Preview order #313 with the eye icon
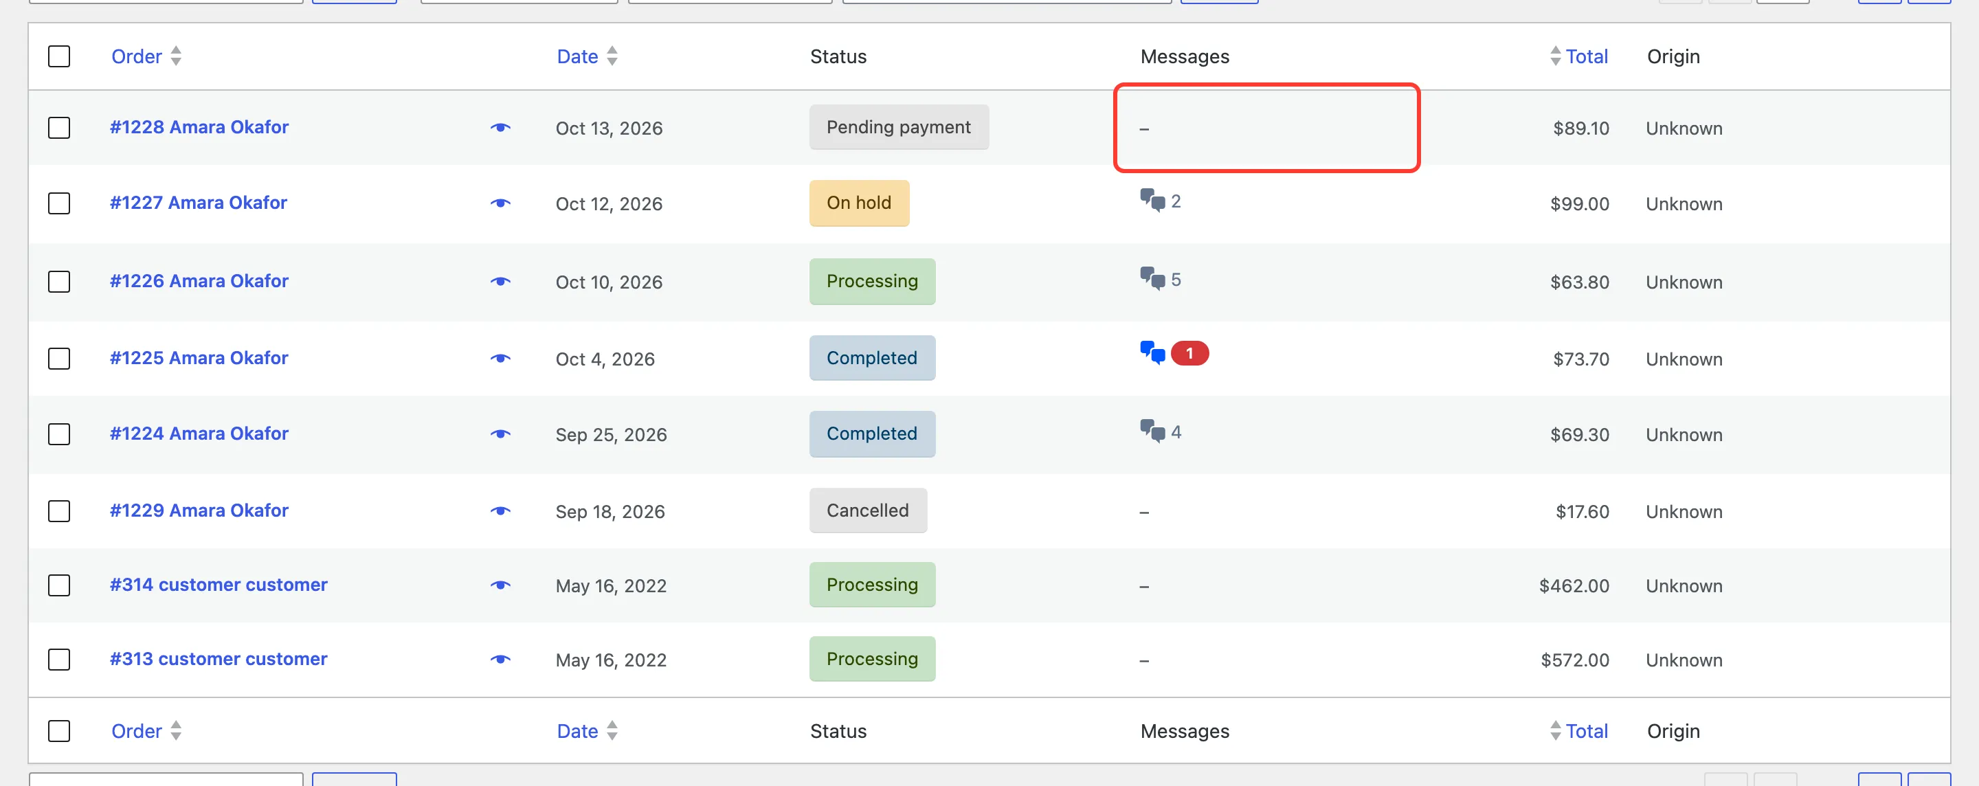Image resolution: width=1979 pixels, height=786 pixels. pyautogui.click(x=500, y=659)
